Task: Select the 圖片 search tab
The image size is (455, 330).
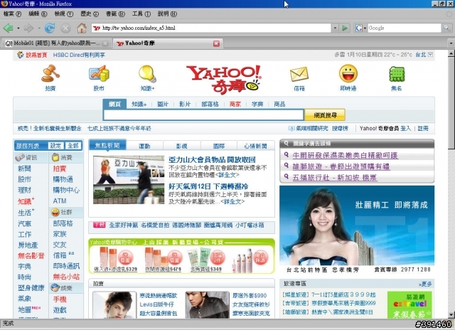Action: 163,104
